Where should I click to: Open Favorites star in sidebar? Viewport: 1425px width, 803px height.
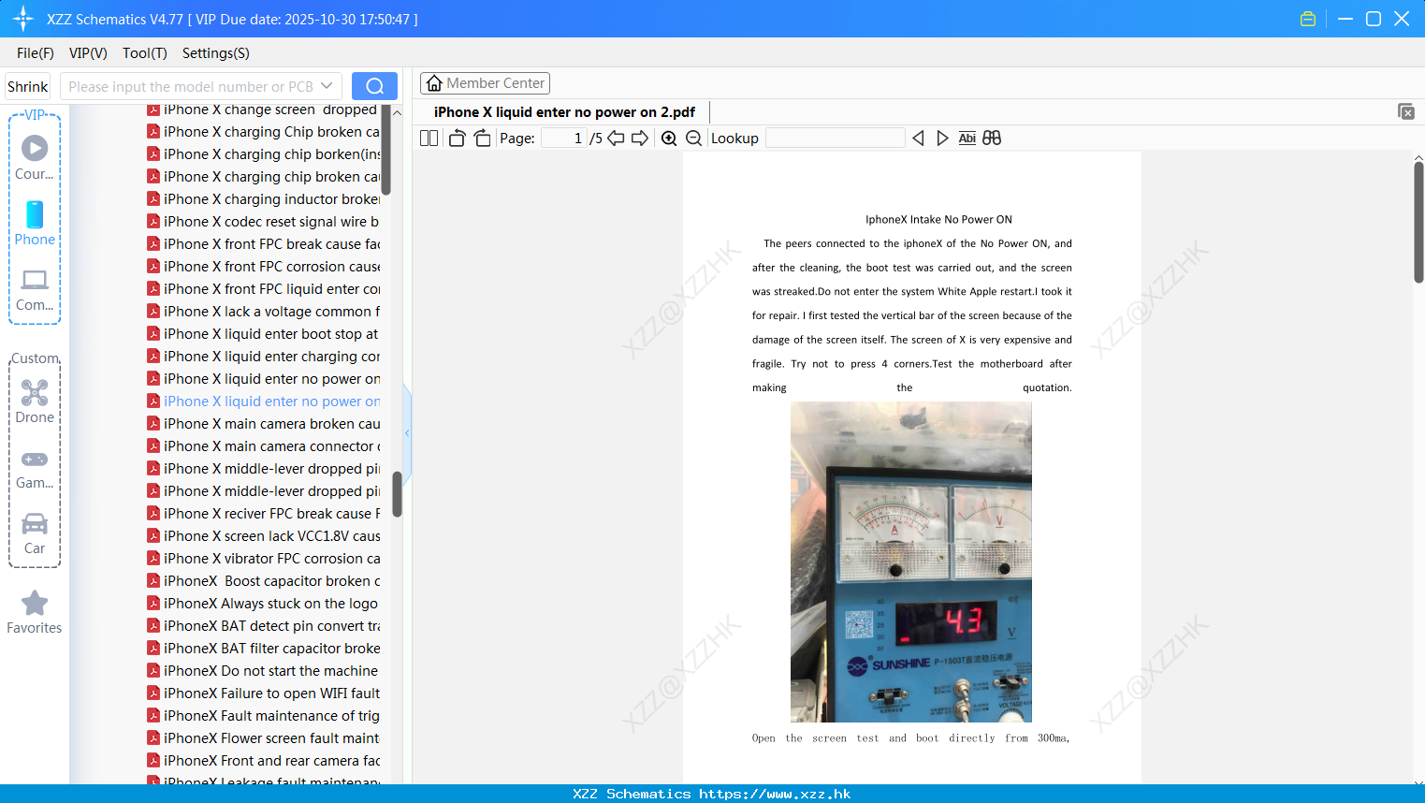coord(35,613)
